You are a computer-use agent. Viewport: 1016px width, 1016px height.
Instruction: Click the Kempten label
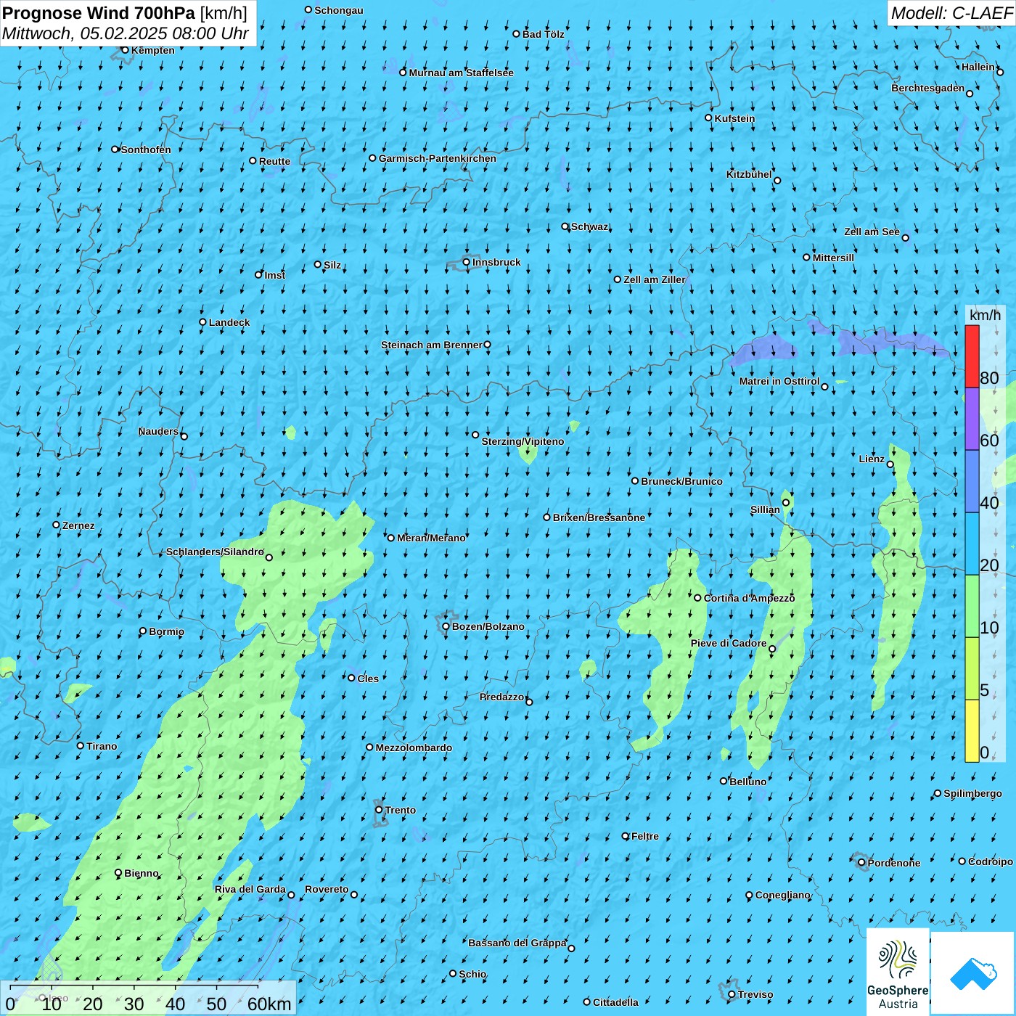[153, 50]
